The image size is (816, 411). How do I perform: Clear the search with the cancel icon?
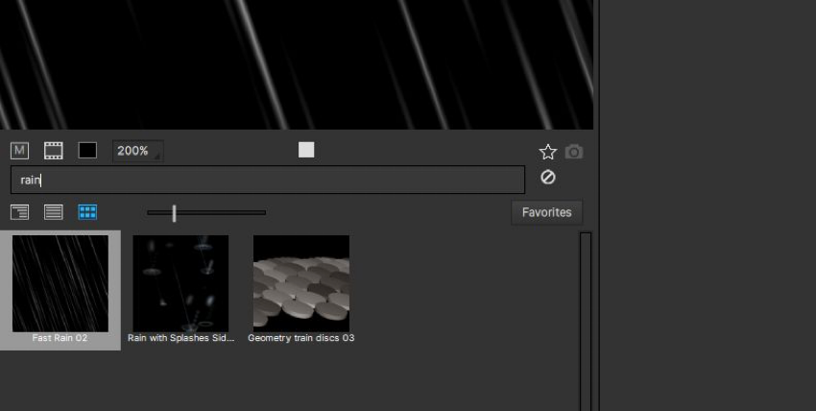pos(548,178)
